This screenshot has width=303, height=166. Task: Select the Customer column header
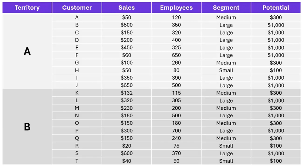coord(77,8)
